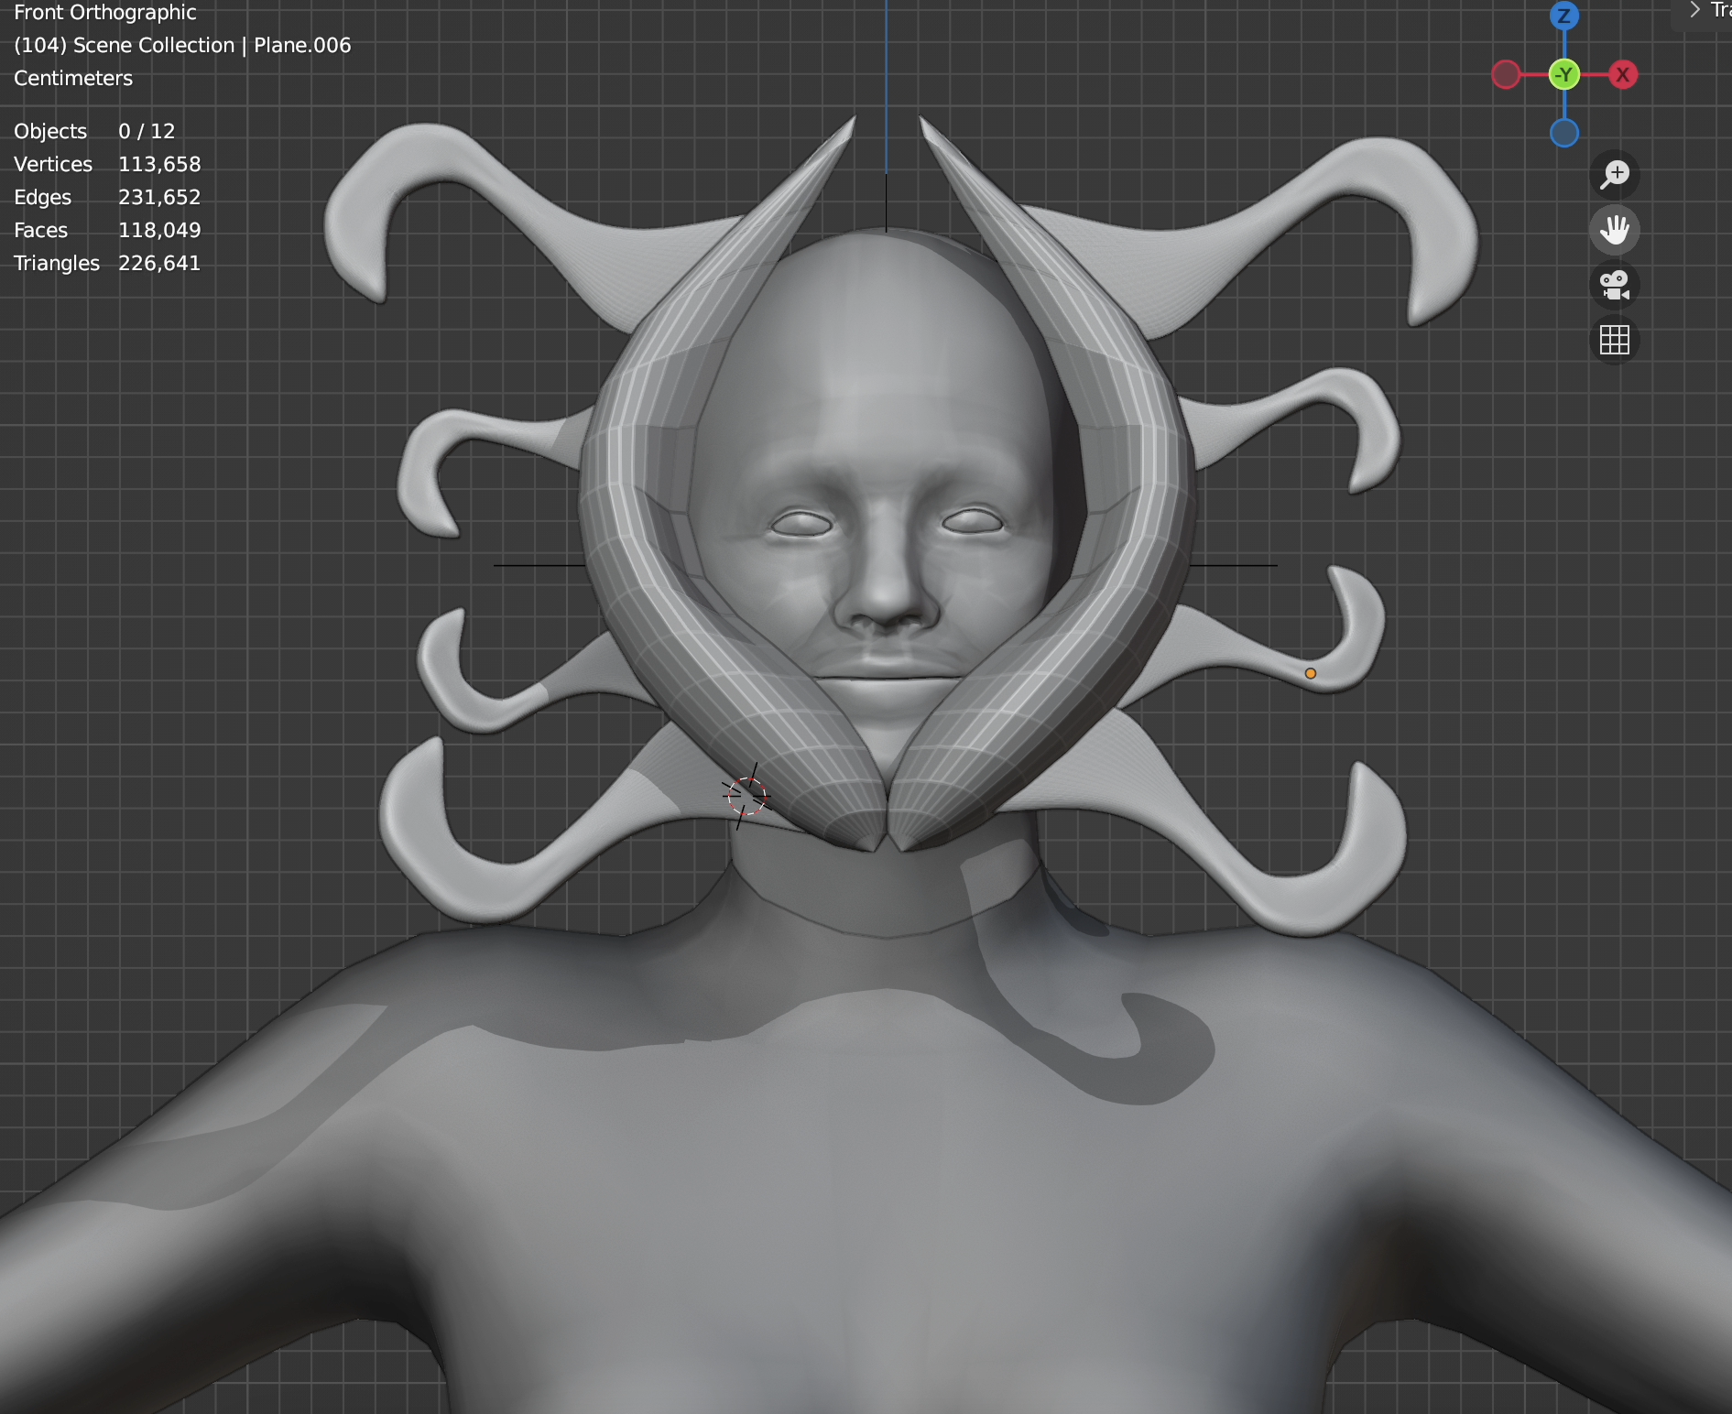Click the orange object origin dot
This screenshot has height=1414, width=1732.
[x=1311, y=673]
